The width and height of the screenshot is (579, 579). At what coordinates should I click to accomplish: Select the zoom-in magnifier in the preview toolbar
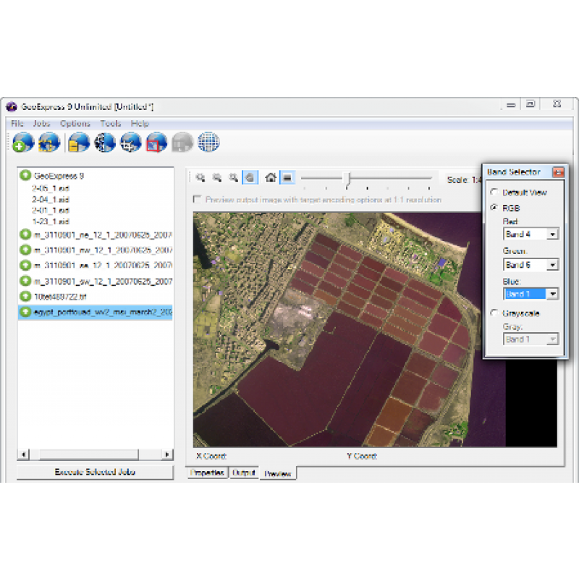[201, 178]
